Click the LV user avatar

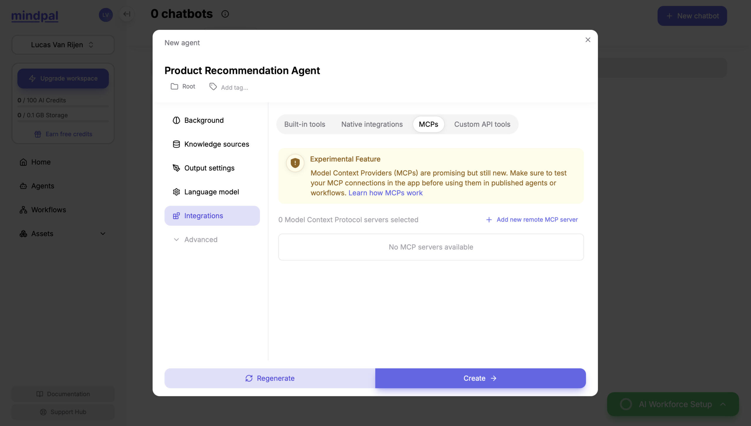click(x=106, y=15)
